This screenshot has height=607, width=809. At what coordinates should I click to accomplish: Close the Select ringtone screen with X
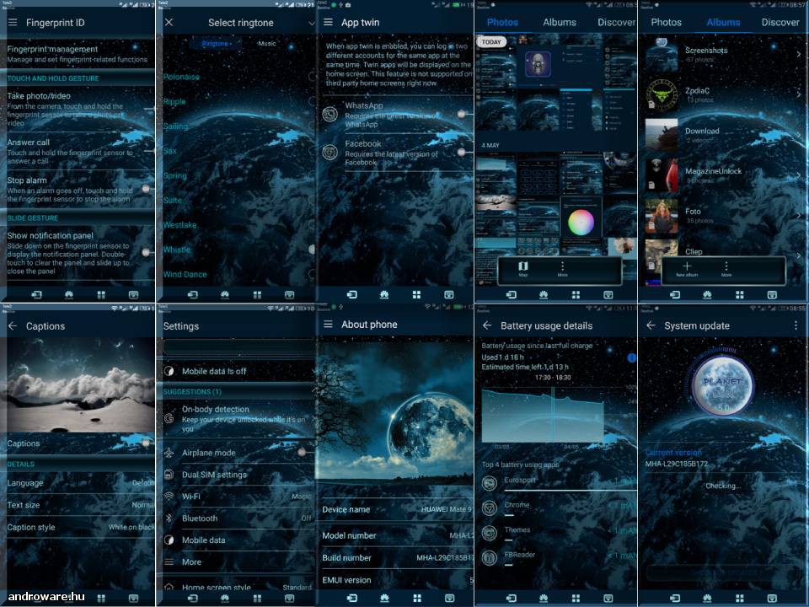(x=169, y=22)
